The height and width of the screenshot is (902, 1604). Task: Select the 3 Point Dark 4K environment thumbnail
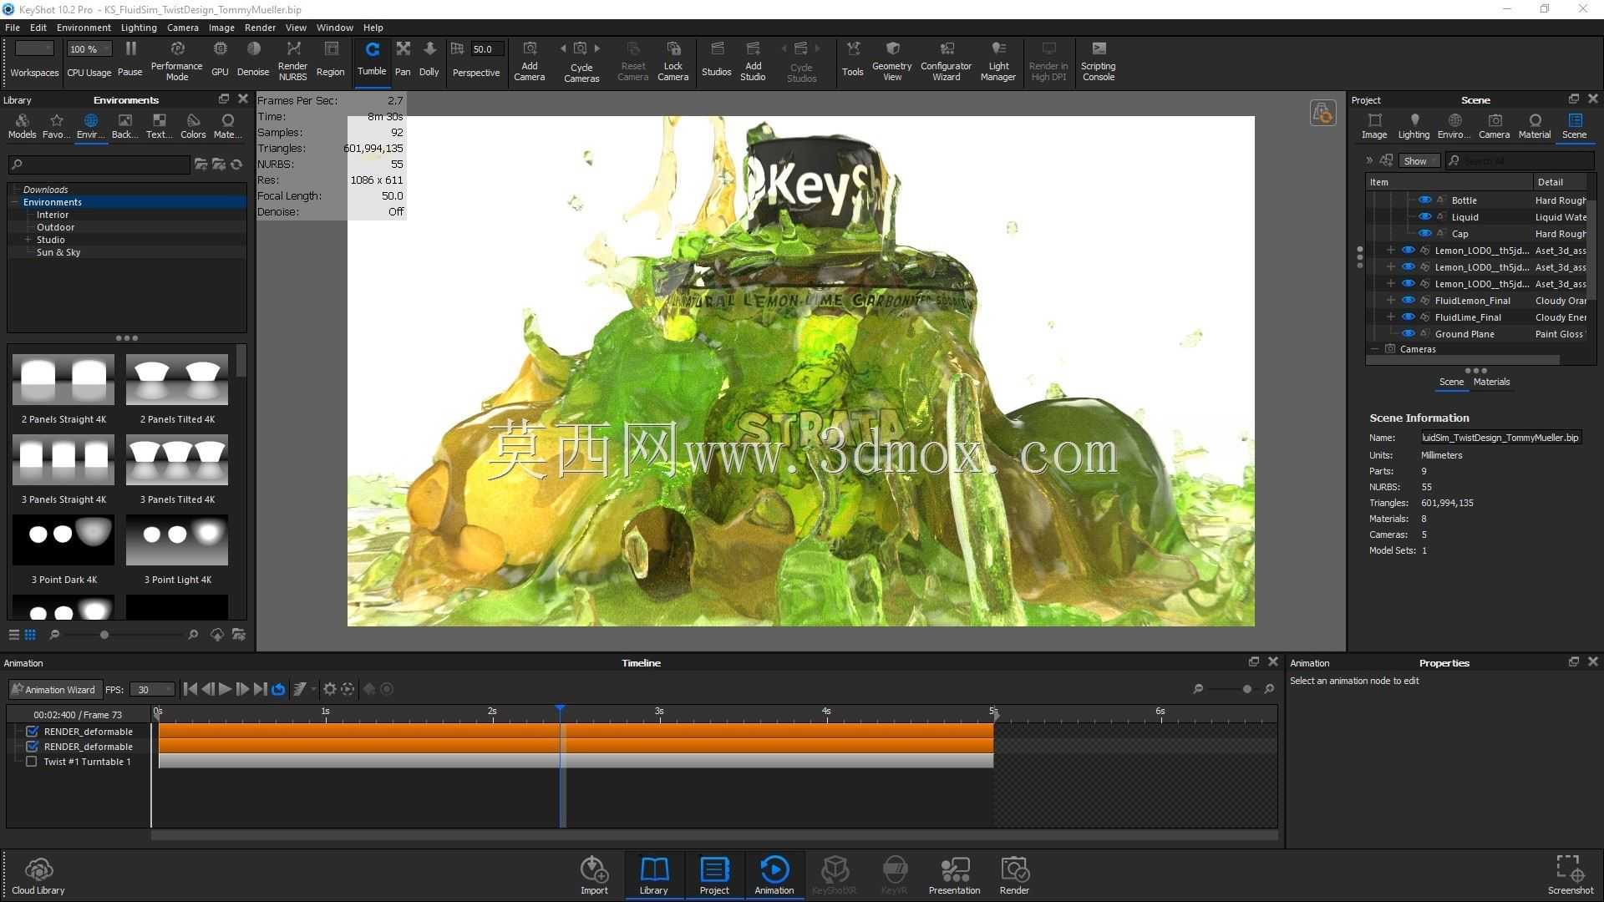pos(63,550)
